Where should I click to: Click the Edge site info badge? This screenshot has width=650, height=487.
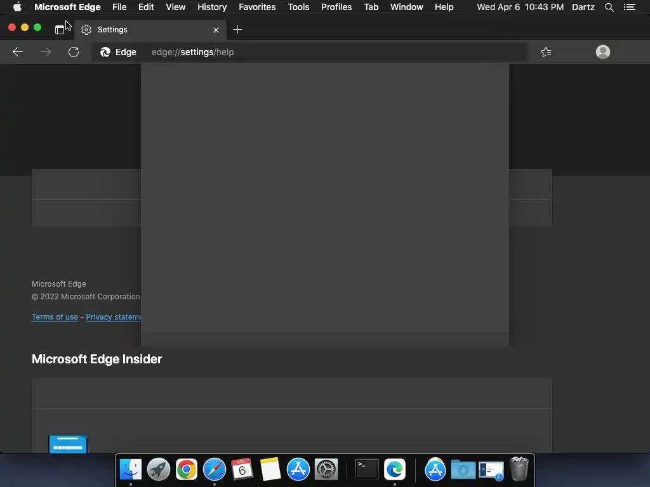point(118,52)
